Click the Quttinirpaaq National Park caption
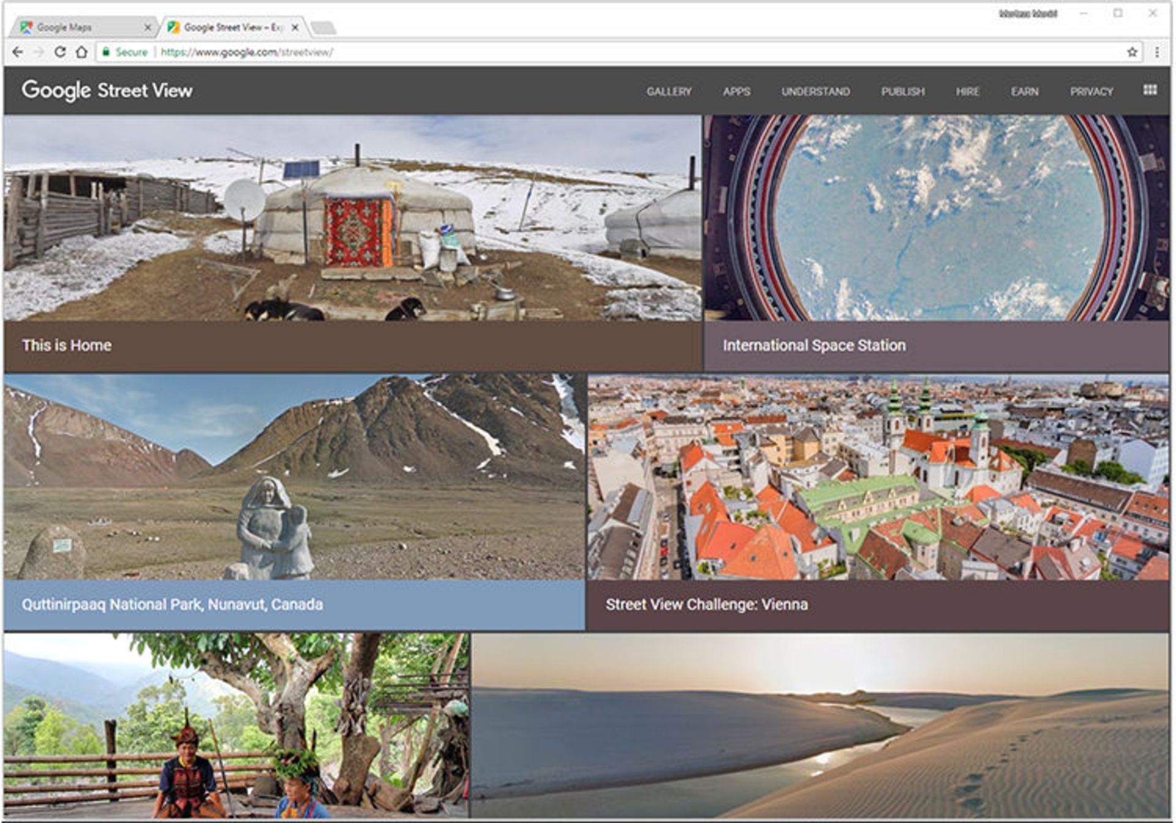1176x823 pixels. (x=172, y=604)
